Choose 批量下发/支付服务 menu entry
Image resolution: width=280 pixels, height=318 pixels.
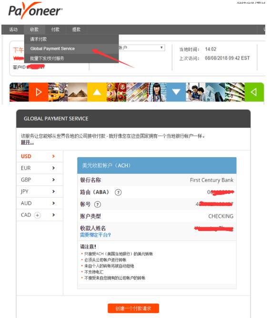(71, 59)
